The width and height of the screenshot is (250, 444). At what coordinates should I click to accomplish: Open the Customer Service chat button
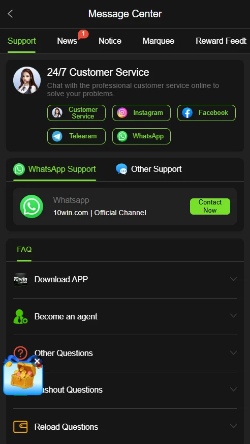coord(76,113)
